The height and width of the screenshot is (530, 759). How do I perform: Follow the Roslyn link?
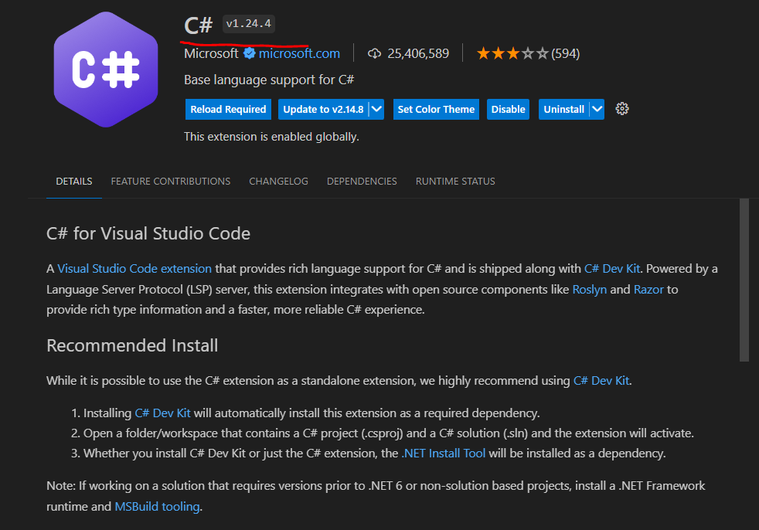[x=590, y=289]
